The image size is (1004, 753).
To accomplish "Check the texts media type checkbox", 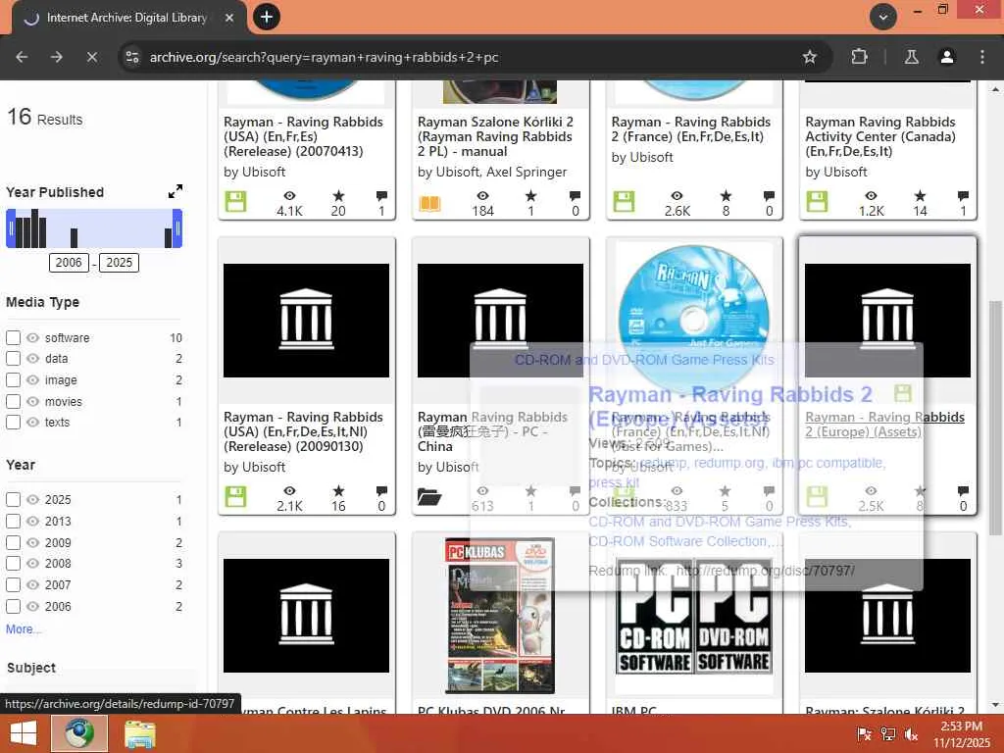I will [13, 422].
